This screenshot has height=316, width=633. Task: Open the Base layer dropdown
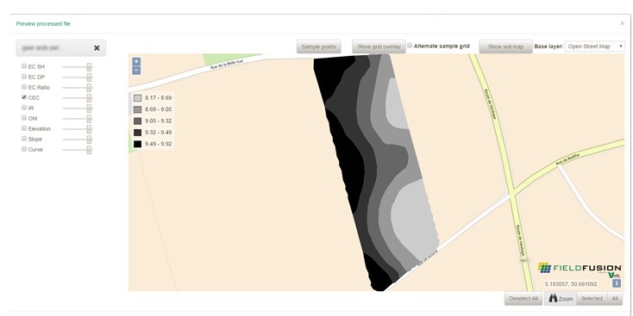(x=595, y=46)
